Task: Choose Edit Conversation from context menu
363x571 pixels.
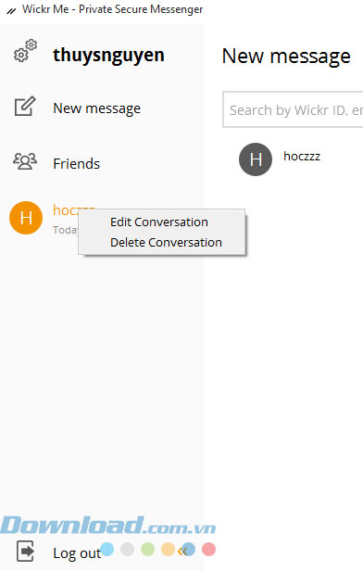Action: coord(159,222)
